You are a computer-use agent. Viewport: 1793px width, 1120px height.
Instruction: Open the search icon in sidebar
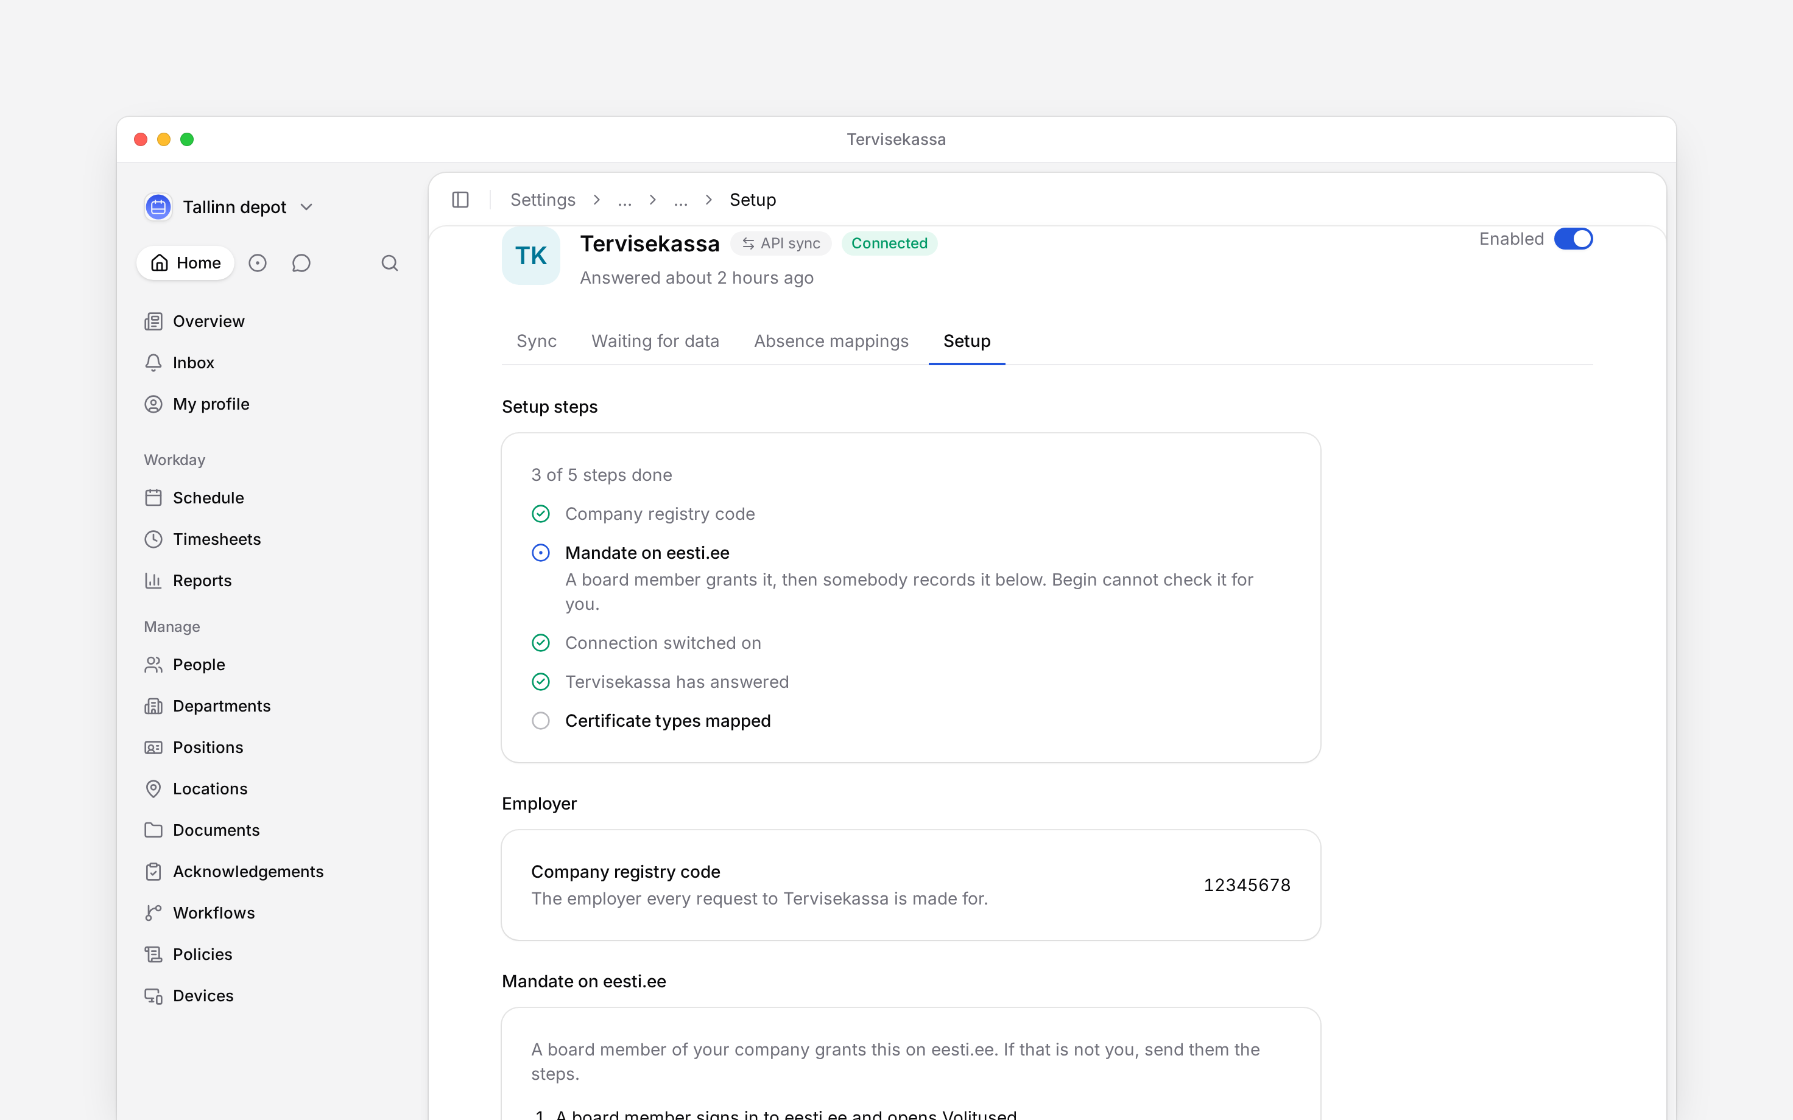390,263
